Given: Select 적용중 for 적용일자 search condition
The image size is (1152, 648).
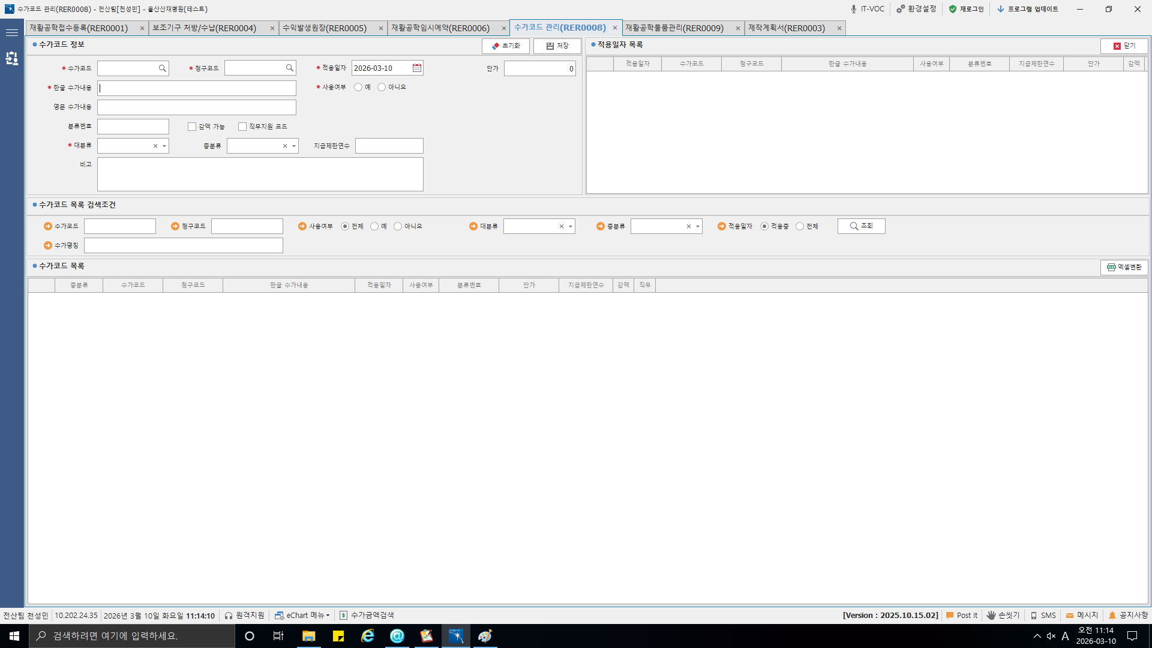Looking at the screenshot, I should [764, 226].
